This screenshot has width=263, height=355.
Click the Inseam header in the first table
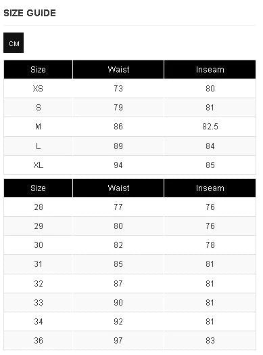click(x=210, y=70)
